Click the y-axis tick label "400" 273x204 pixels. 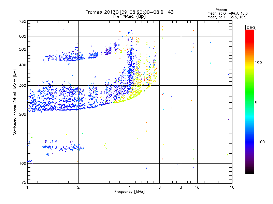tap(23, 65)
